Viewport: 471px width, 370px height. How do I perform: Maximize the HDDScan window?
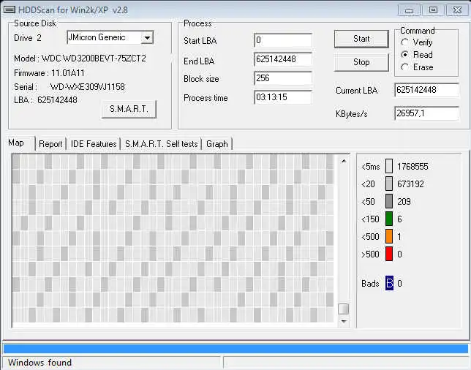tap(433, 10)
